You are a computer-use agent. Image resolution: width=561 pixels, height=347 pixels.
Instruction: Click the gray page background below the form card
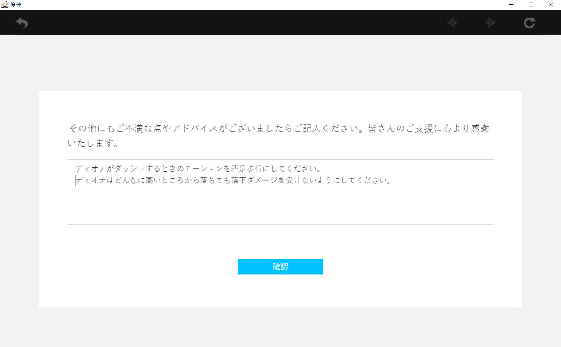(280, 327)
